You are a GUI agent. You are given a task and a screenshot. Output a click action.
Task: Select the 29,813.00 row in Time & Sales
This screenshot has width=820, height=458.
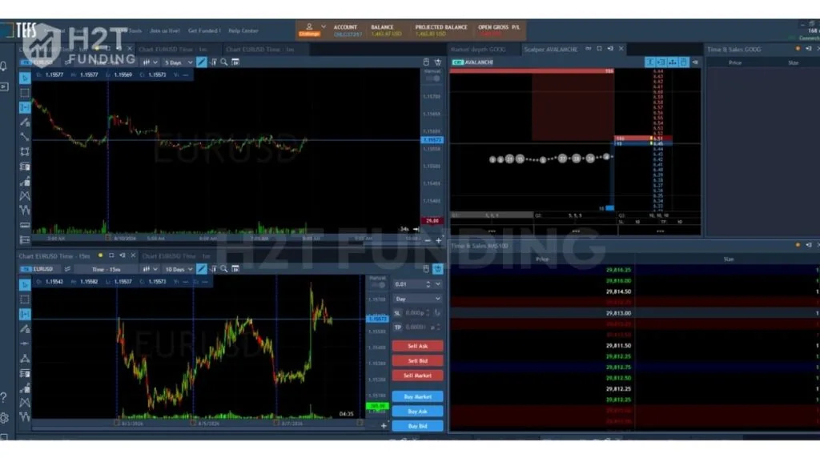pos(634,313)
